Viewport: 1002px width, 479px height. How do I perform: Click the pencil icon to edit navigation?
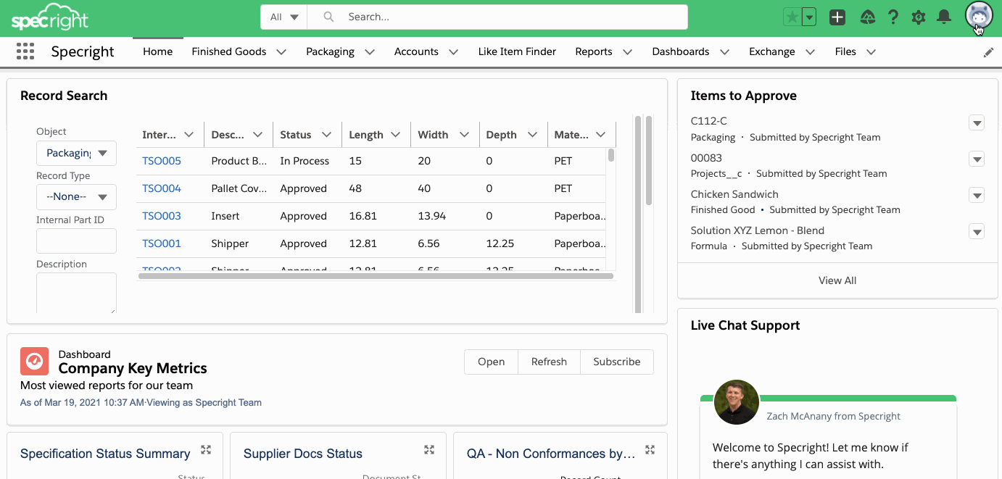[988, 52]
